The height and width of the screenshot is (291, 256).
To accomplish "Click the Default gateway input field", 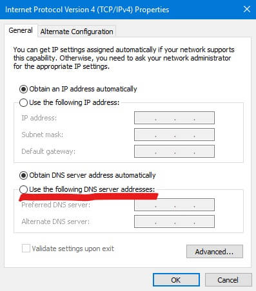I will (x=174, y=151).
